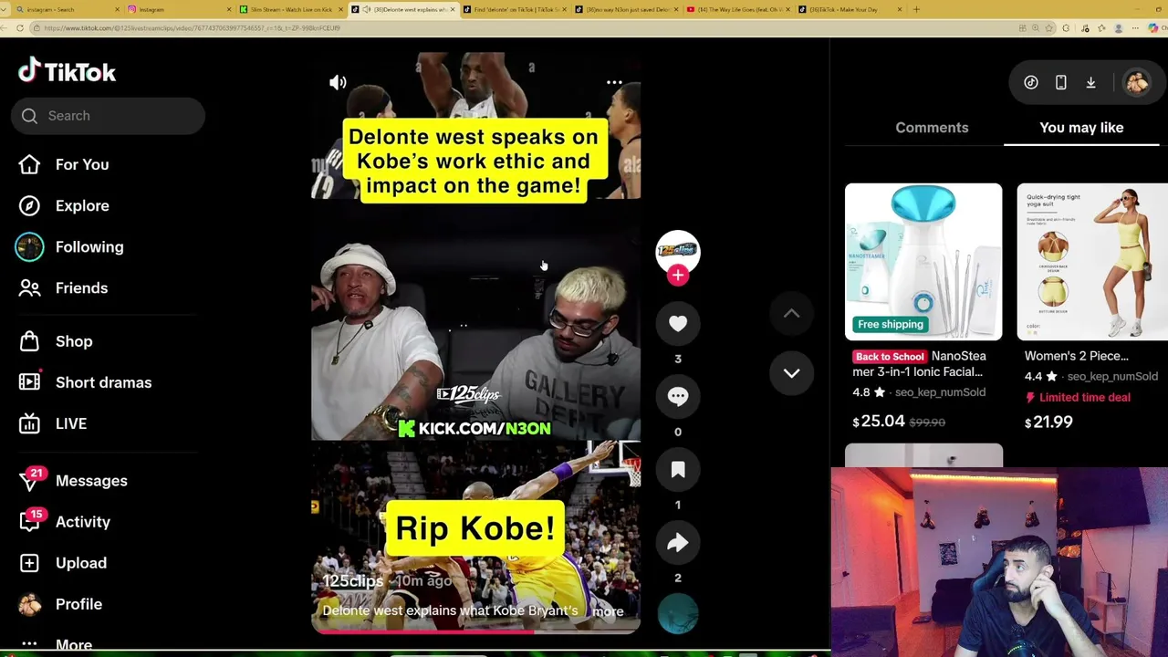Click the Free shipping label

click(x=891, y=324)
